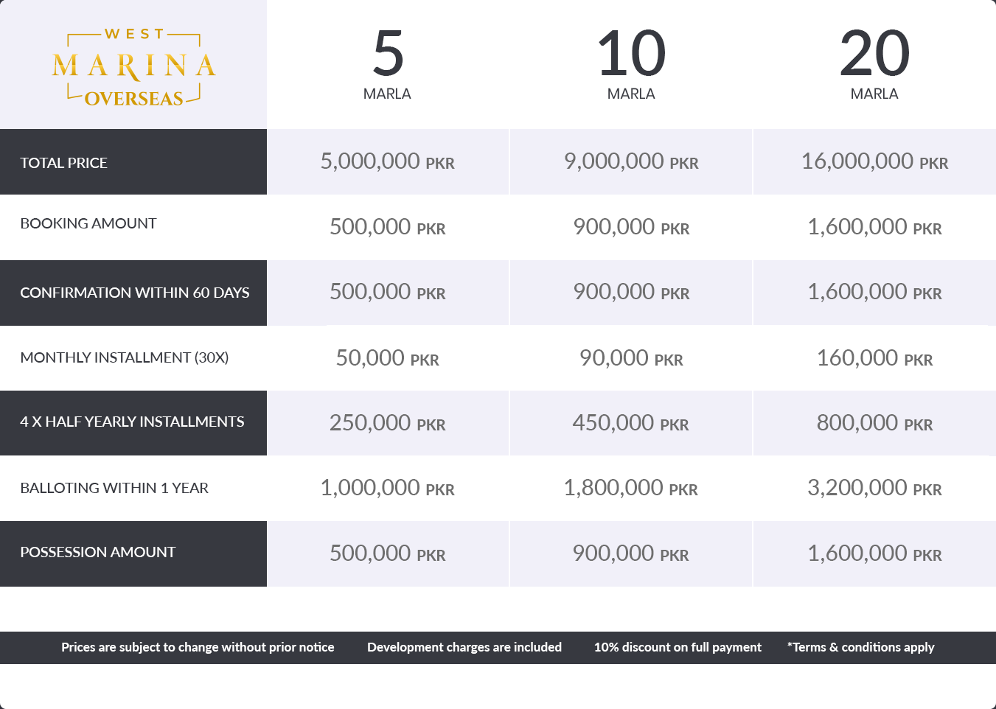The image size is (996, 709).
Task: Click the 5,000,000 PKR total price cell
Action: [x=388, y=161]
